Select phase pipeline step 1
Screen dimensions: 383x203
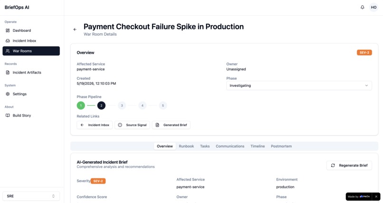(81, 105)
